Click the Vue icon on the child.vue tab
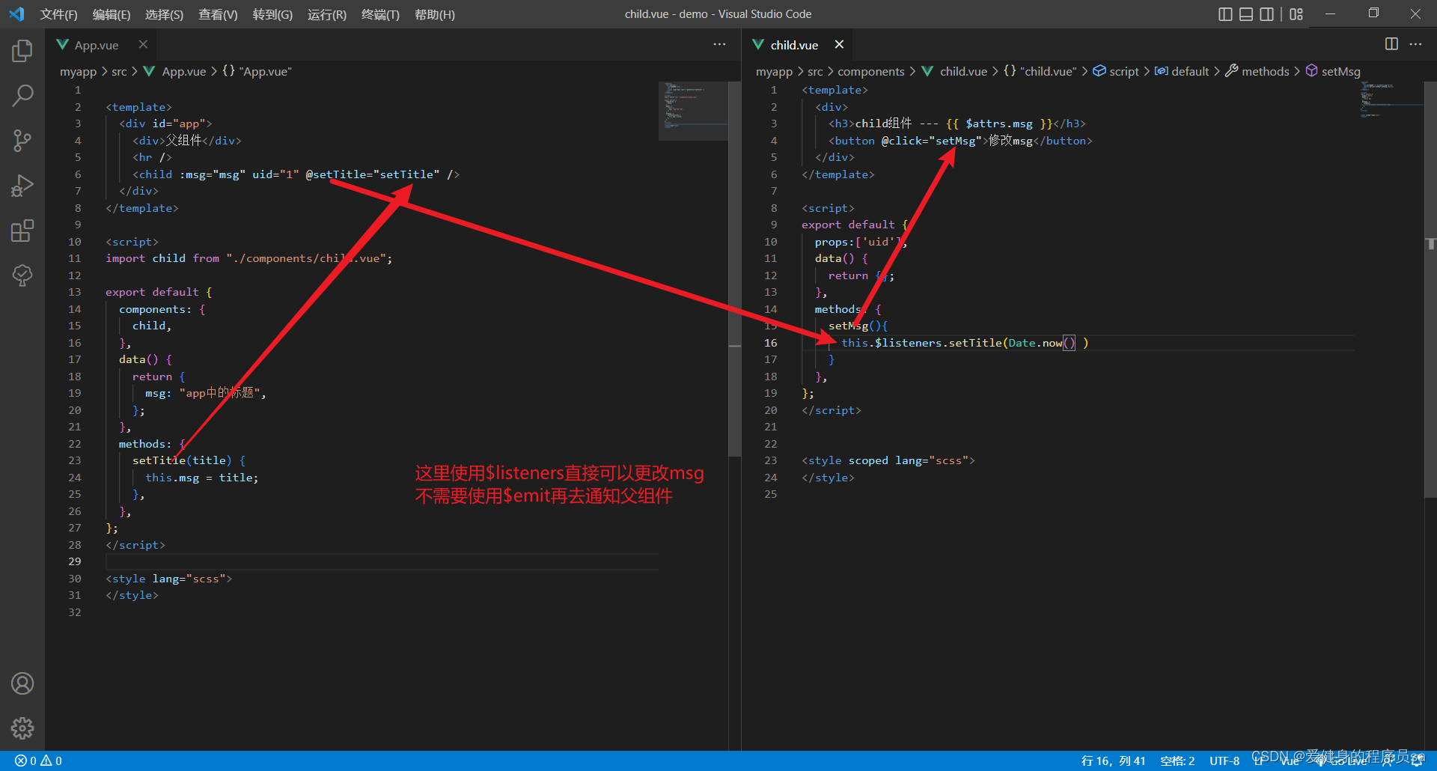 [x=758, y=45]
